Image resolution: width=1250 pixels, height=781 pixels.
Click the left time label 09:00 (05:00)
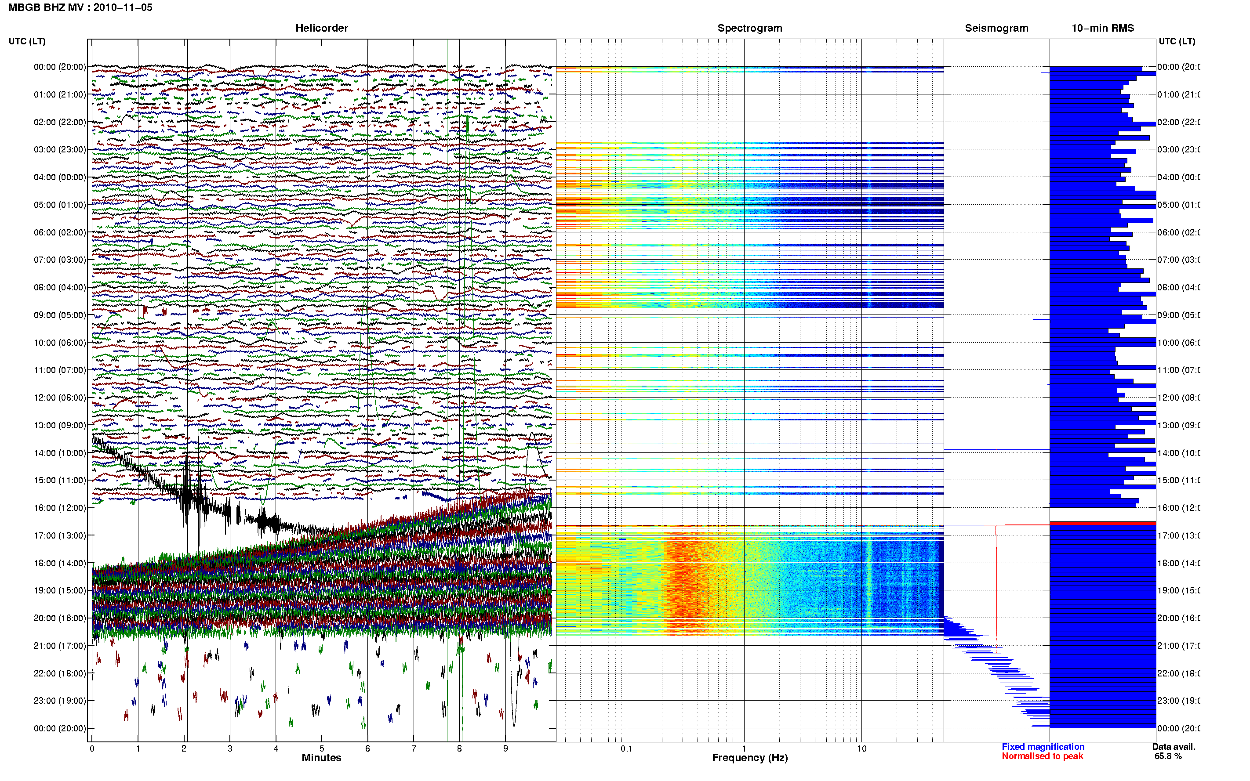(60, 315)
